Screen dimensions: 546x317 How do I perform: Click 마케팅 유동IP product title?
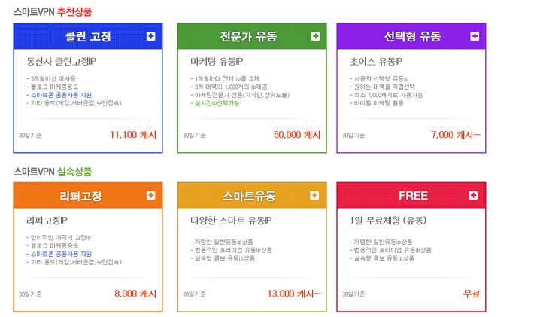[217, 62]
